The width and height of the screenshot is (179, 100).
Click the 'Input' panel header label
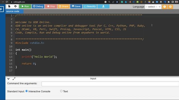(93, 79)
